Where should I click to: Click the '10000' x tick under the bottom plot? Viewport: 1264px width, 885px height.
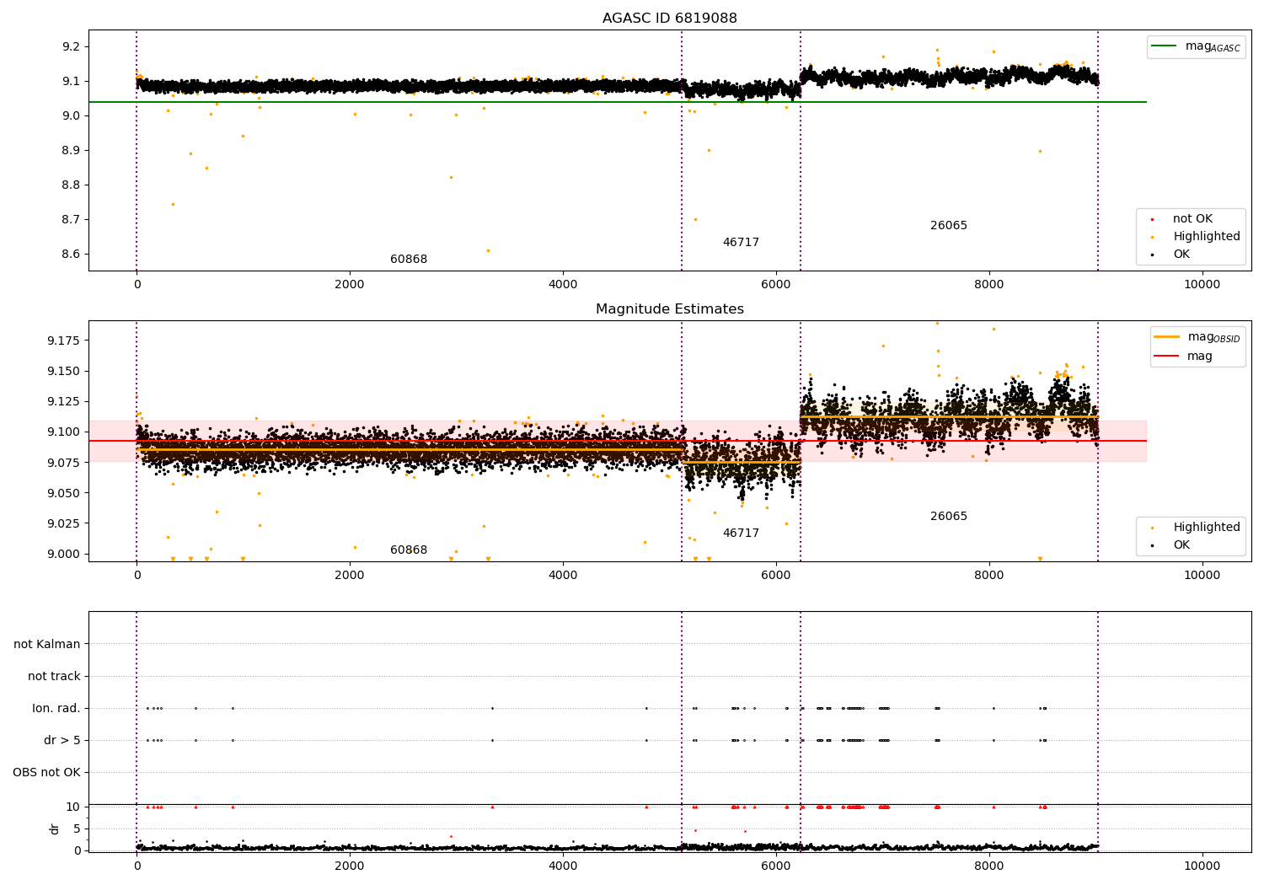point(1202,865)
